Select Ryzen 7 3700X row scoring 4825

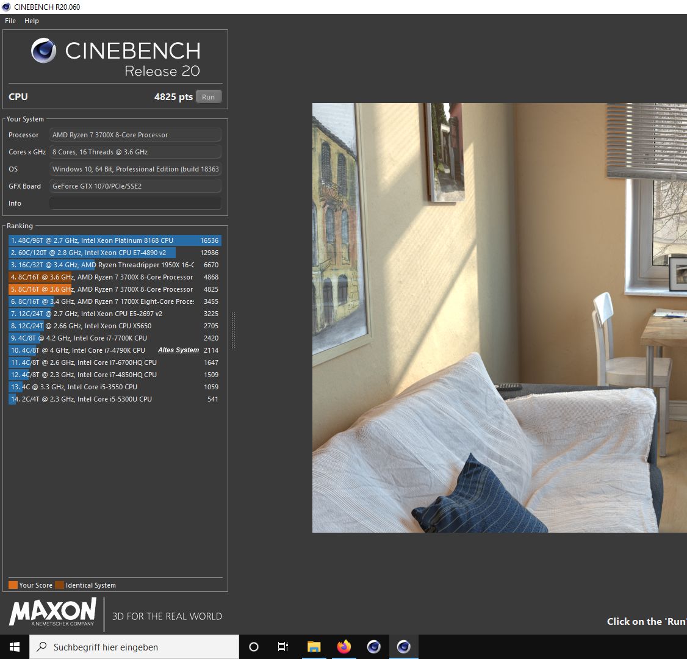point(115,290)
